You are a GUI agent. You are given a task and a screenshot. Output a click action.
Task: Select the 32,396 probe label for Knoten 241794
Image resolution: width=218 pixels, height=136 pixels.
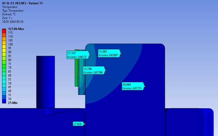tap(93, 70)
